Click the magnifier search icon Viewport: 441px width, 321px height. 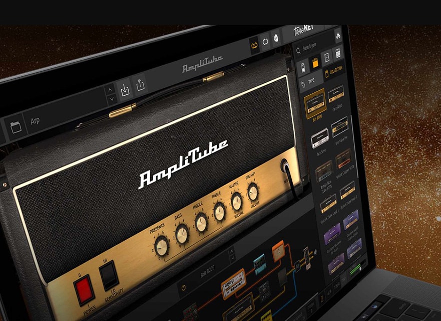298,51
